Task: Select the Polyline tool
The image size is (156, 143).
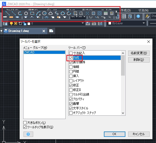Action: point(20,13)
